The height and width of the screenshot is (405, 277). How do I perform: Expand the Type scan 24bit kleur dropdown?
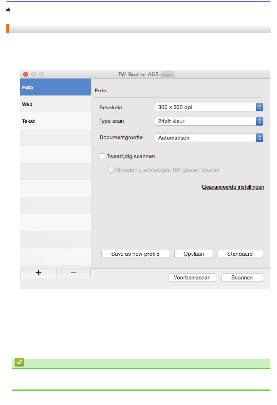[x=206, y=121]
